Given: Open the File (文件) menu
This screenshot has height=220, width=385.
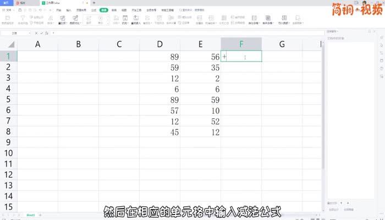Looking at the screenshot, I should click(x=8, y=10).
